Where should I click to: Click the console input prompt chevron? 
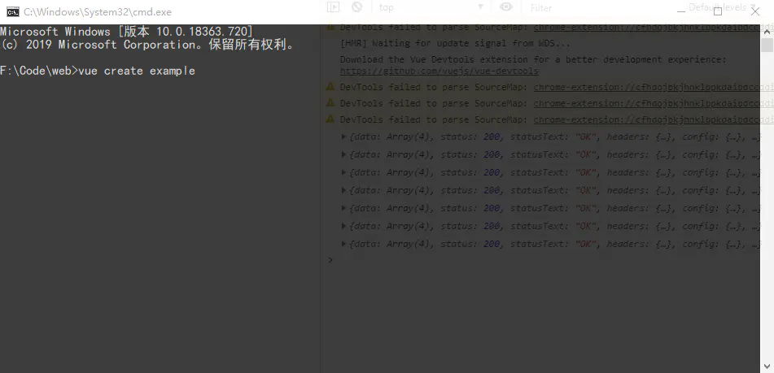(x=330, y=260)
